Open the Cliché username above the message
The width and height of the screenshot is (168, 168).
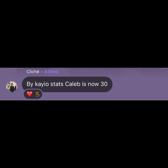pyautogui.click(x=33, y=72)
